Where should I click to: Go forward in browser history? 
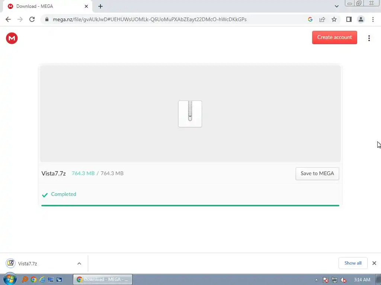click(20, 19)
